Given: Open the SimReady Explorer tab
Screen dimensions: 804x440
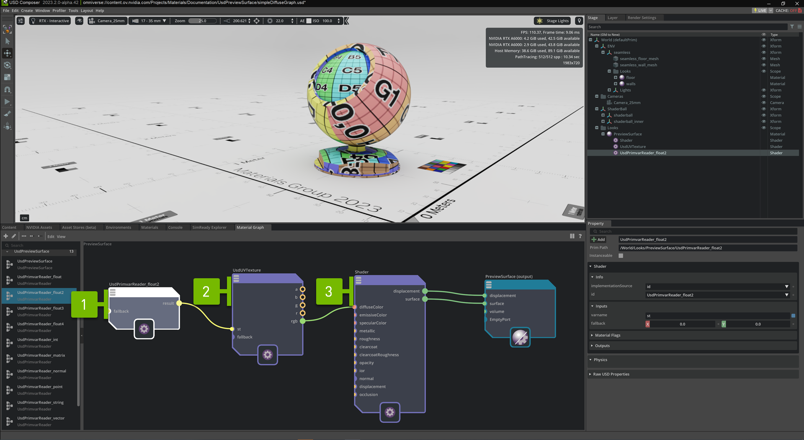Looking at the screenshot, I should [x=209, y=228].
